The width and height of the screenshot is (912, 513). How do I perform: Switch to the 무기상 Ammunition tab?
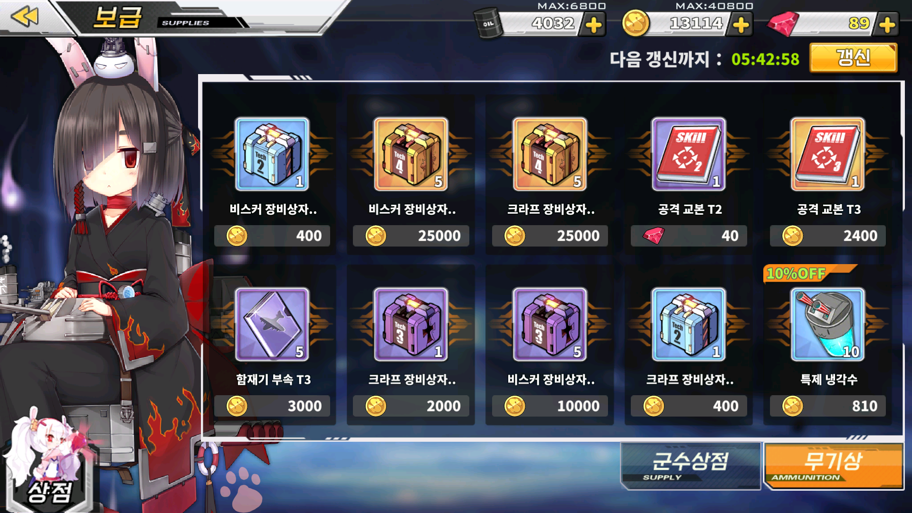[834, 465]
